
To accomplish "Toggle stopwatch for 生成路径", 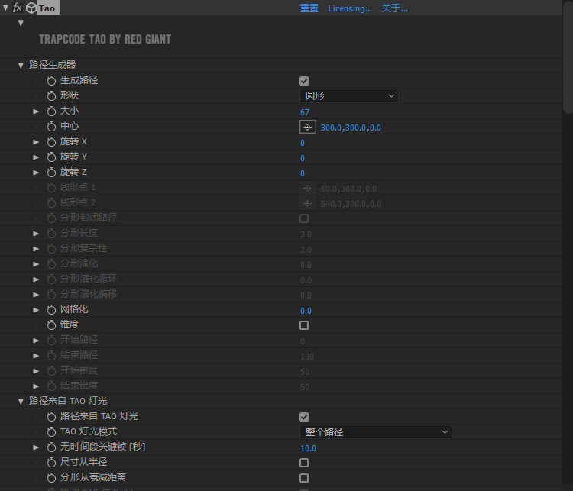I will click(x=51, y=81).
